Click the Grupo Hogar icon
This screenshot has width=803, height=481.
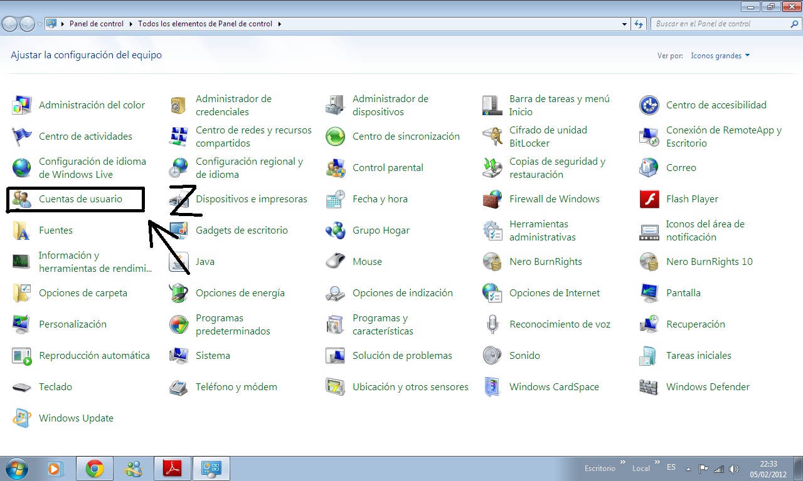coord(336,230)
